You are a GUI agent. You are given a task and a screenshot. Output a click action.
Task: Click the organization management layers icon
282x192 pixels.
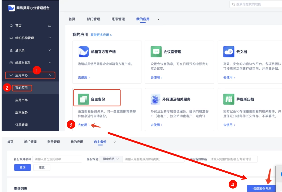[11, 38]
